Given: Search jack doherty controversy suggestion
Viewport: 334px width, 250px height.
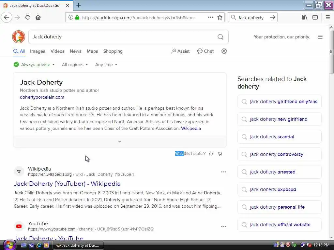Looking at the screenshot, I should [x=279, y=154].
